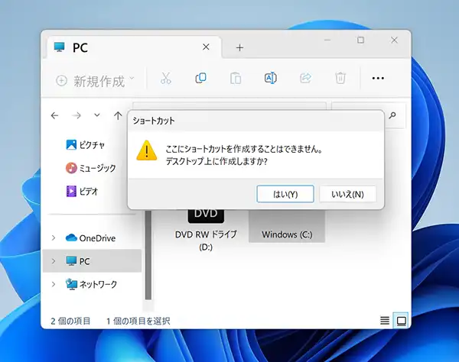
Task: Click the 1 個の項目を選択 status text
Action: (138, 321)
